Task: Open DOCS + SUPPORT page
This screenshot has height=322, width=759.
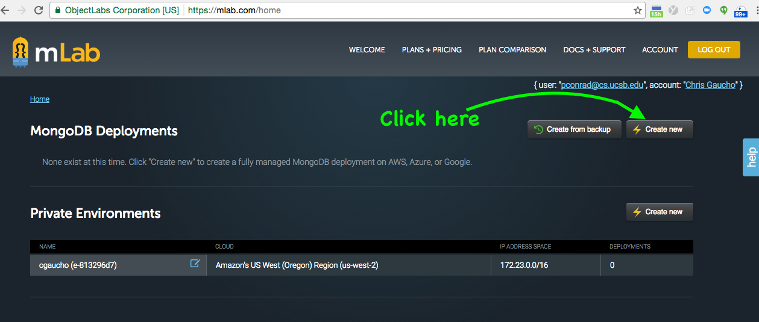Action: [x=594, y=50]
